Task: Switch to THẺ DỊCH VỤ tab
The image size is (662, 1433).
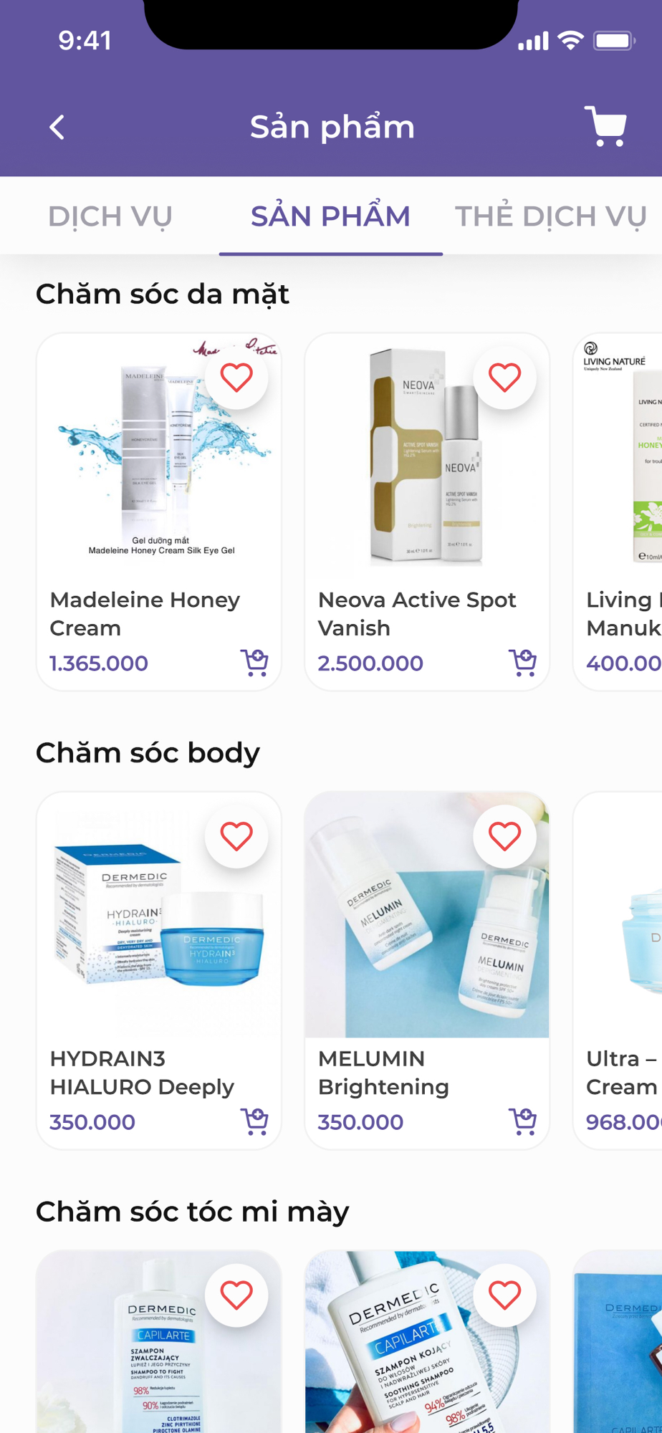Action: [551, 216]
